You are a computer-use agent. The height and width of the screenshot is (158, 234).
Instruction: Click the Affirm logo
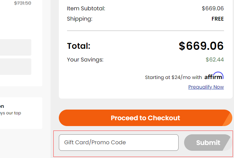click(214, 76)
